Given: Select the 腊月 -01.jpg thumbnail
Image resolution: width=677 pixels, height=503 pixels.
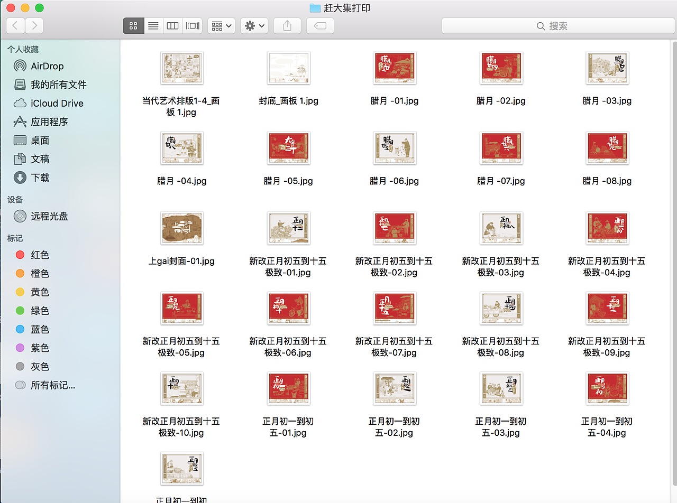Looking at the screenshot, I should [x=395, y=68].
